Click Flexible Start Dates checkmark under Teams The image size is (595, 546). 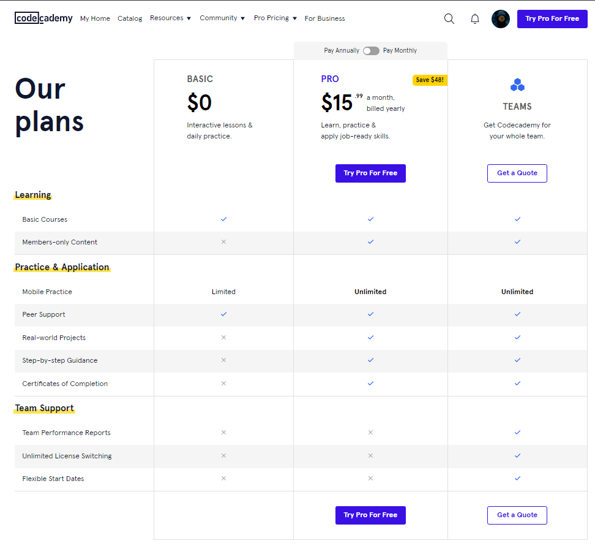click(x=517, y=479)
